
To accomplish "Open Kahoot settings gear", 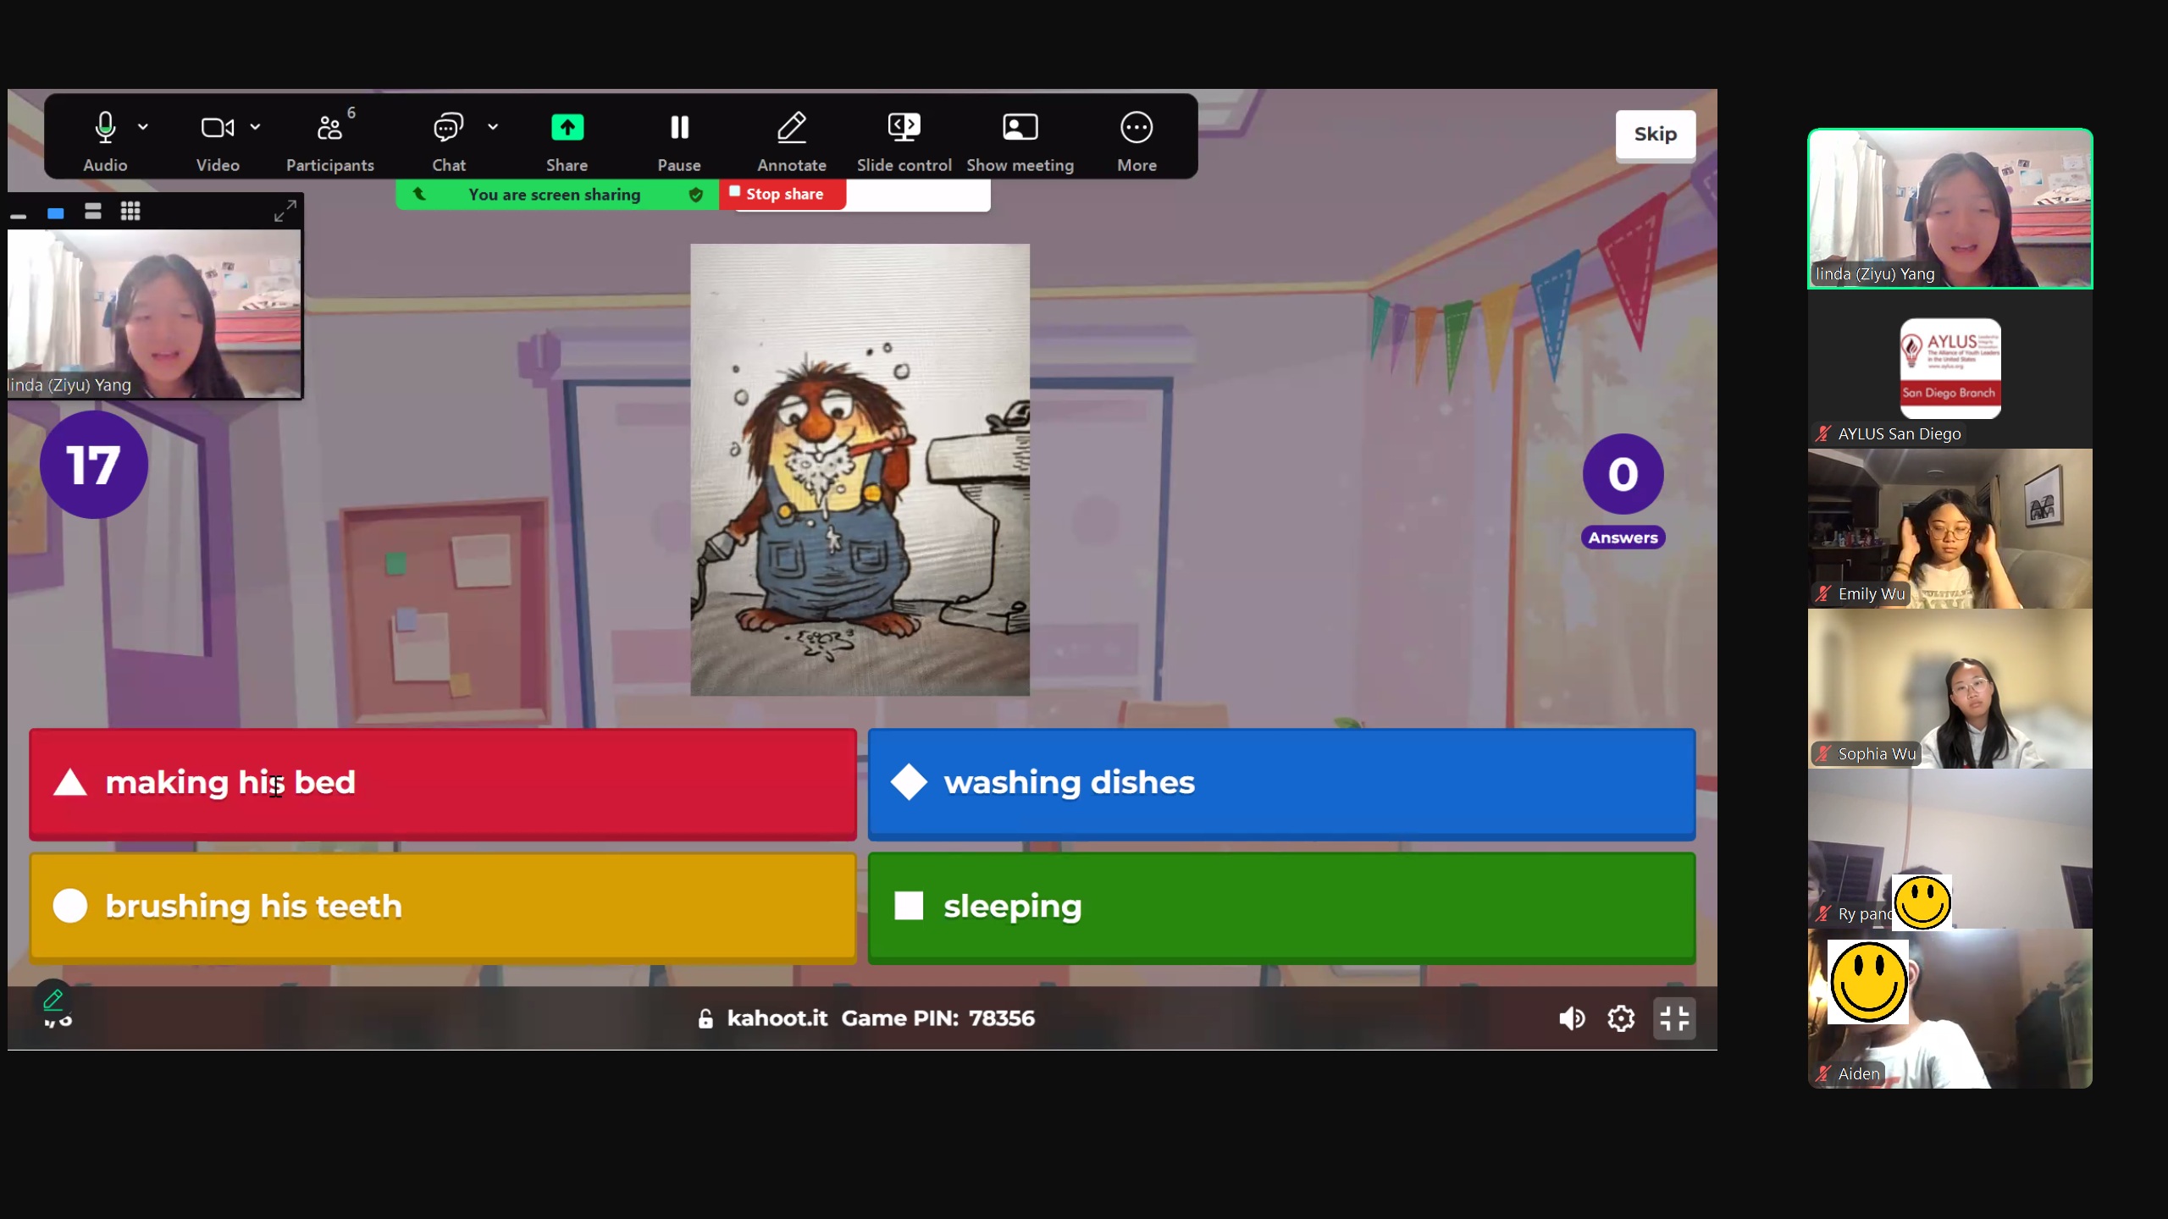I will [x=1621, y=1018].
